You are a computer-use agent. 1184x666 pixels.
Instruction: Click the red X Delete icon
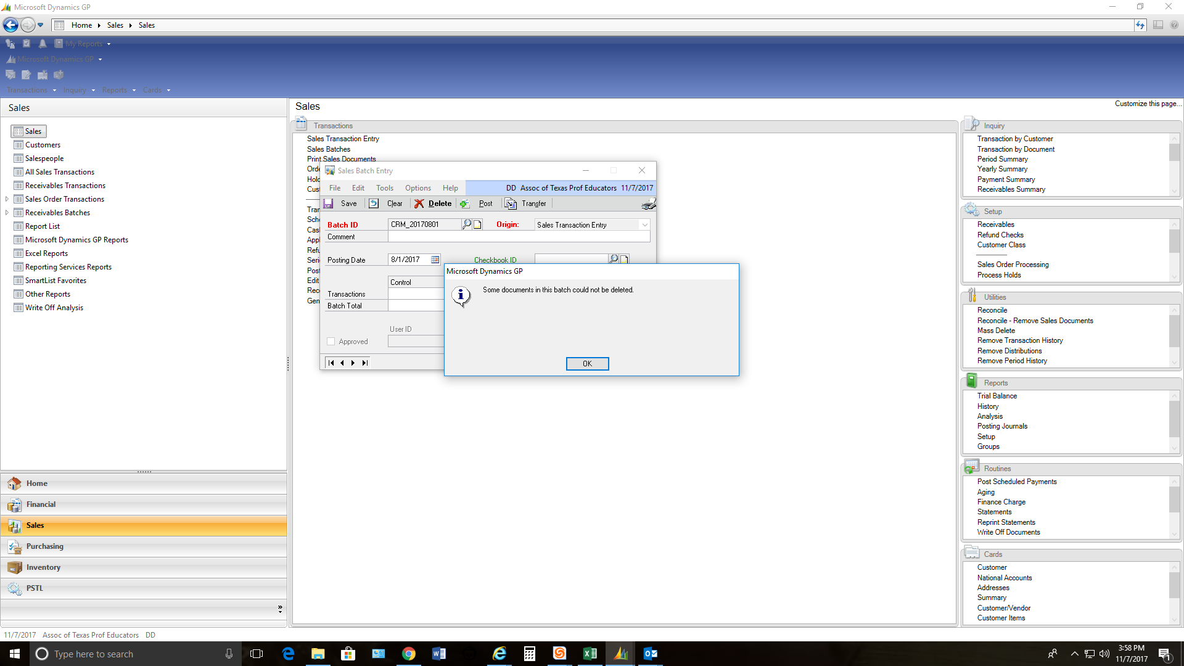(x=419, y=203)
